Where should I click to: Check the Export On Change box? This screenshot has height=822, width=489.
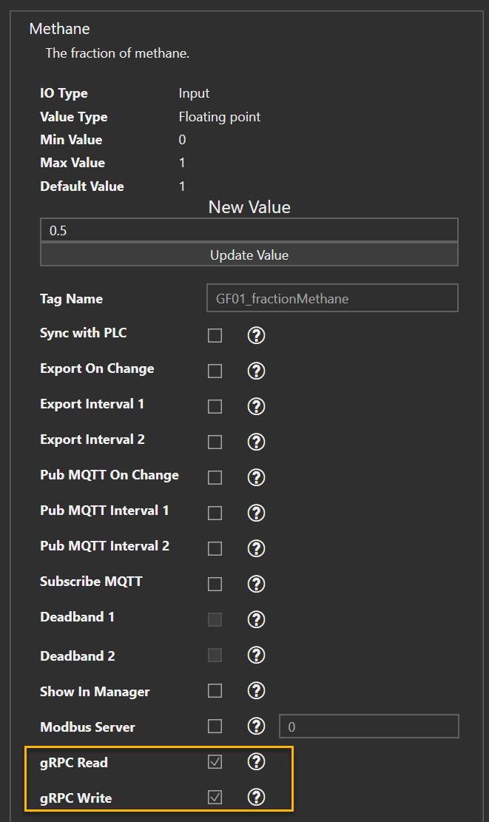(x=215, y=371)
